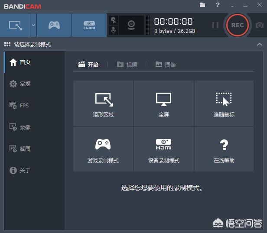The width and height of the screenshot is (267, 233).
Task: Open 首页 in the sidebar
Action: click(x=34, y=62)
